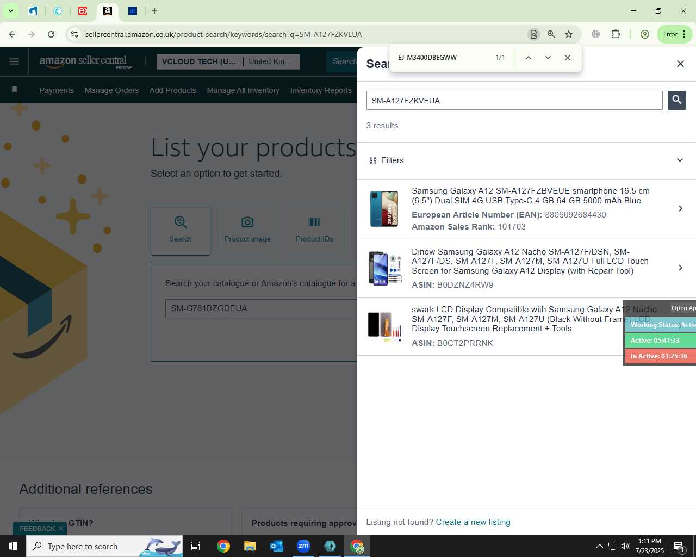Click the 3 results text
696x557 pixels.
[382, 126]
